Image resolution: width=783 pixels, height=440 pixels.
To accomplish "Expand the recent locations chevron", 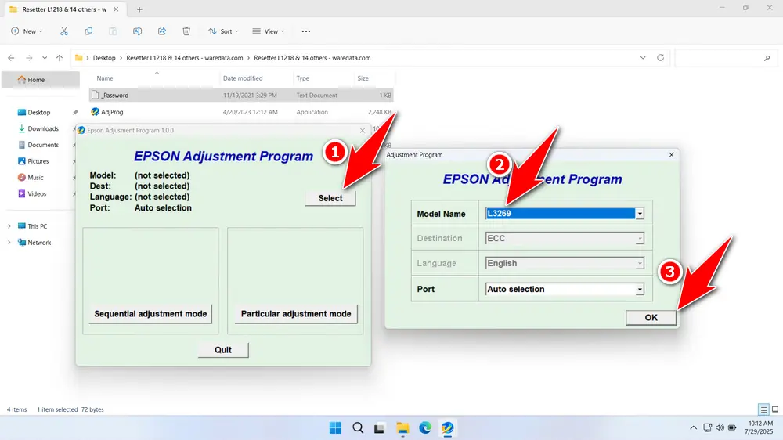I will [45, 58].
